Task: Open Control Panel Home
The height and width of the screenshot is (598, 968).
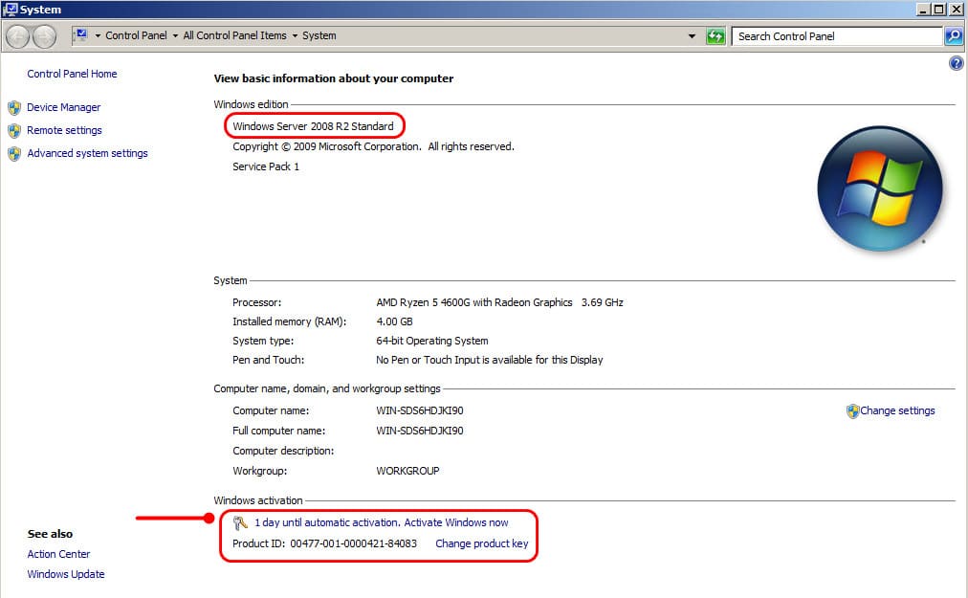Action: (x=72, y=74)
